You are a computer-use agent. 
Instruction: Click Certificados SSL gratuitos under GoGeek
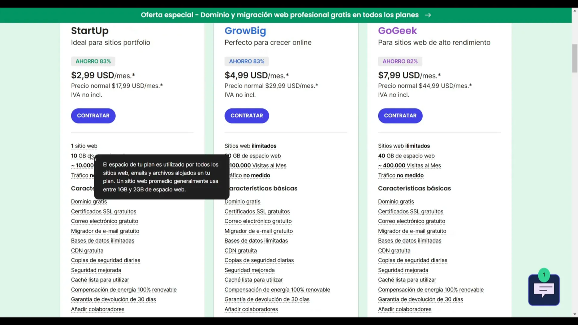tap(410, 211)
